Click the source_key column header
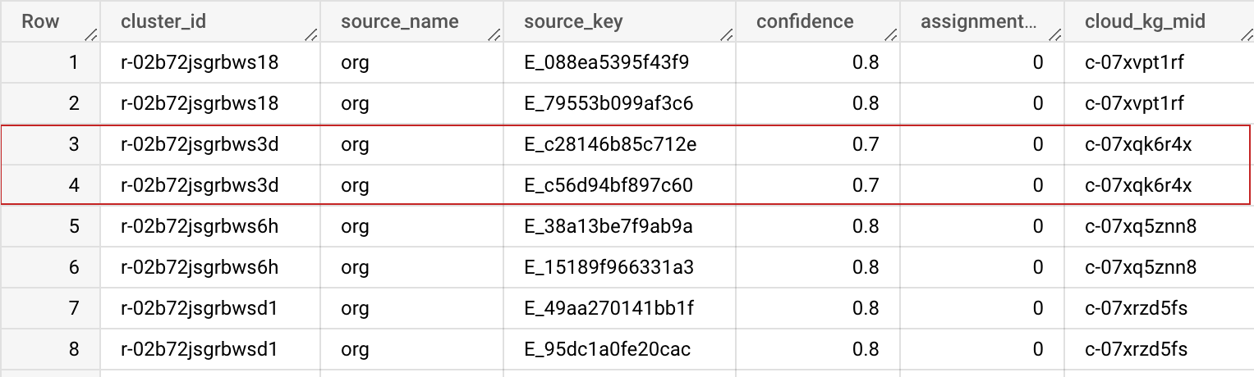Viewport: 1254px width, 377px height. [573, 21]
